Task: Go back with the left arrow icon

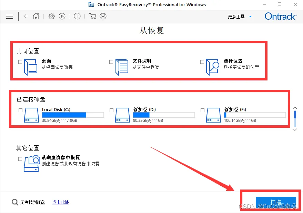Action: (26, 16)
